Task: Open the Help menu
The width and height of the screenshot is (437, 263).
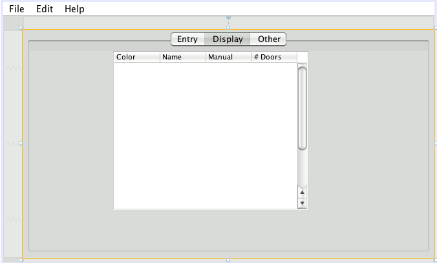Action: [74, 9]
